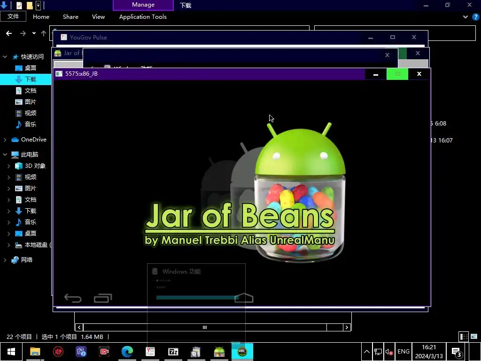Open the blue app taskbar icon
Screen dimensions: 481x361
point(81,352)
